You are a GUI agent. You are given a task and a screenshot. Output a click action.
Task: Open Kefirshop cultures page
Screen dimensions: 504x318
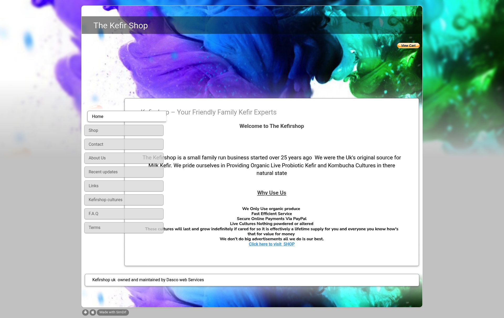[x=124, y=200]
